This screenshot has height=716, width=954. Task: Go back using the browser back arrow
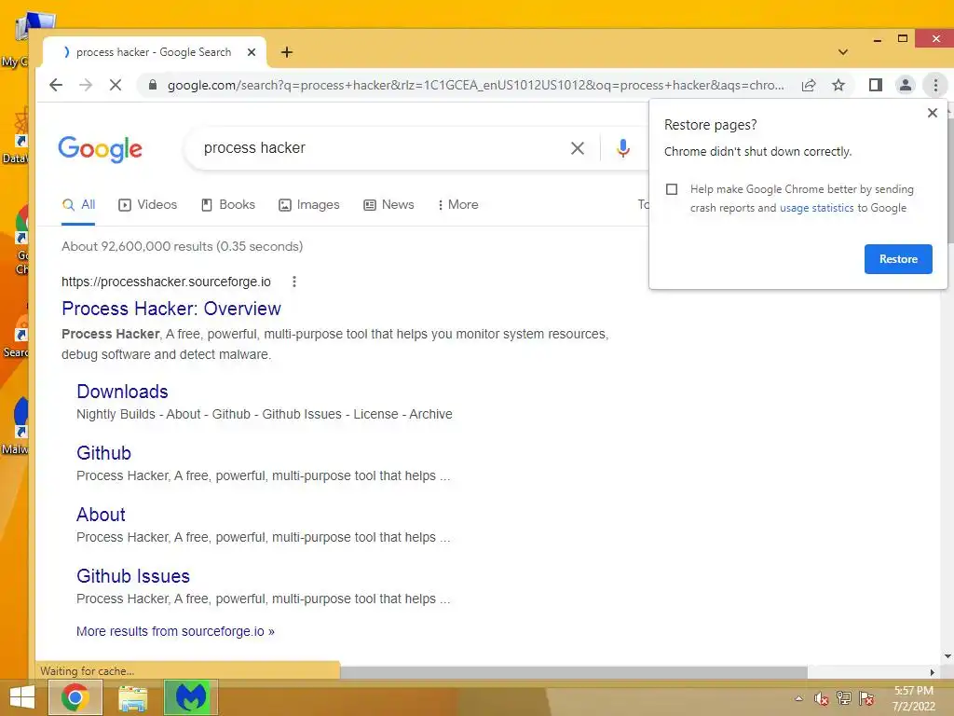click(x=56, y=85)
